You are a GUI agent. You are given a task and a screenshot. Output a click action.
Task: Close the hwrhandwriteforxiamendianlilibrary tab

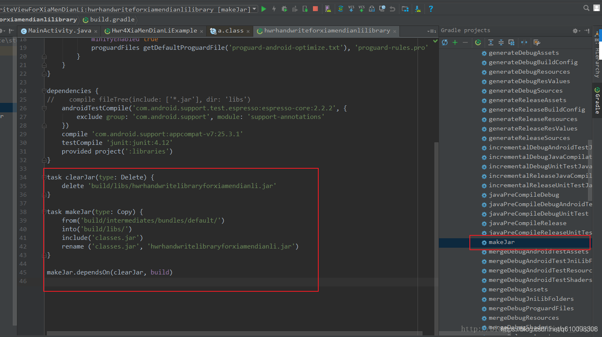point(394,31)
